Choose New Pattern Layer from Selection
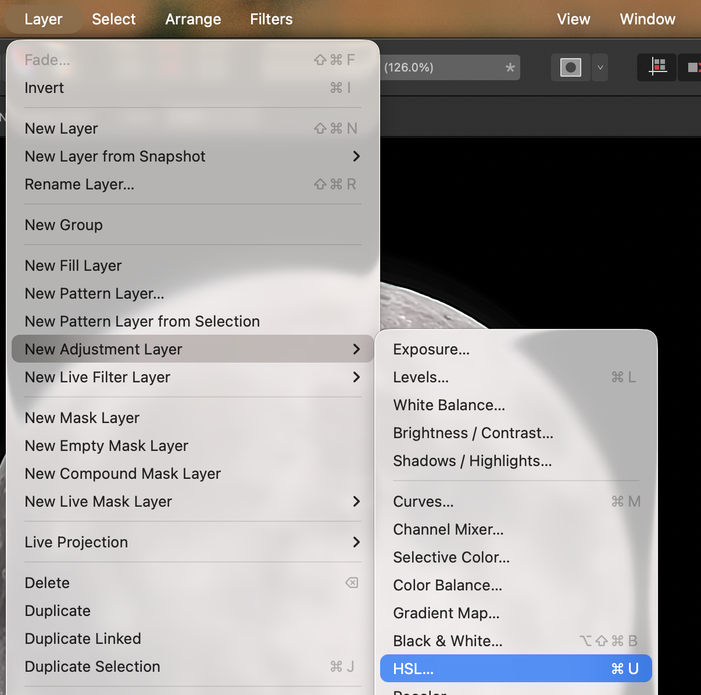 tap(192, 321)
